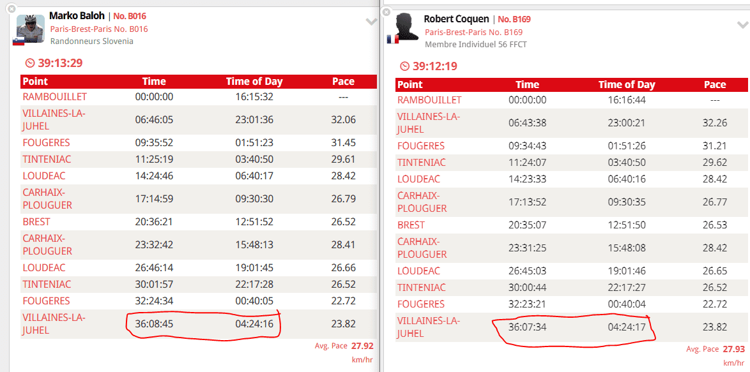Collapse Robert Coquen's card with the chevron
750x372 pixels.
point(742,25)
